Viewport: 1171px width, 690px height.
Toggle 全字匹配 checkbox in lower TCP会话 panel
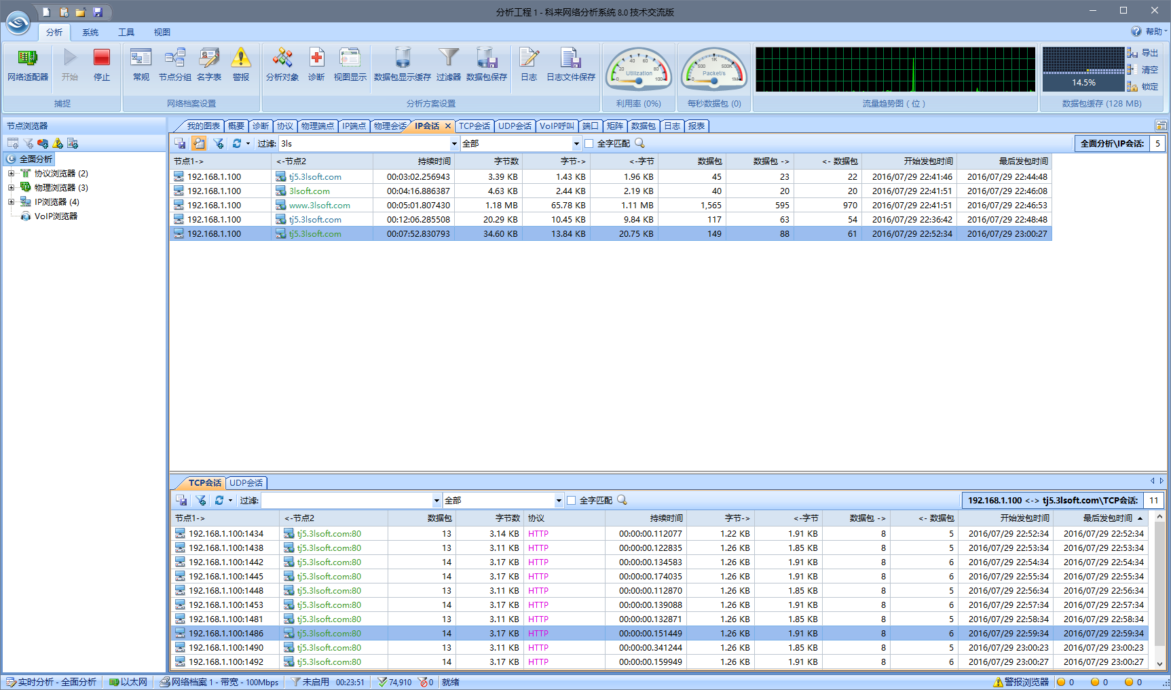click(572, 501)
